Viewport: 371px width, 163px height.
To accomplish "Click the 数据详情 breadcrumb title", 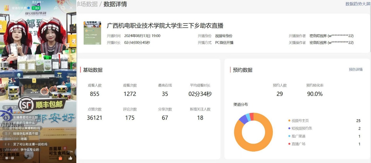I will point(115,4).
